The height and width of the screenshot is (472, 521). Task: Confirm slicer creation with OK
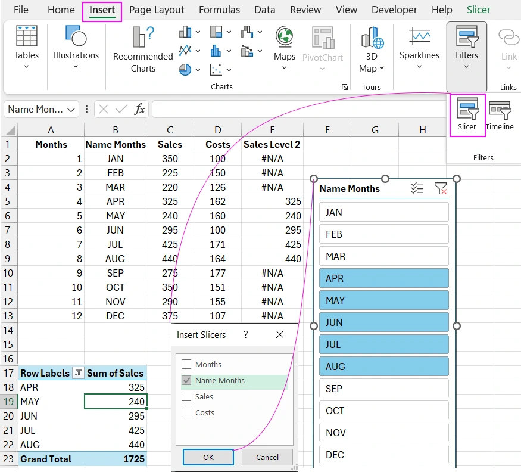pos(208,457)
